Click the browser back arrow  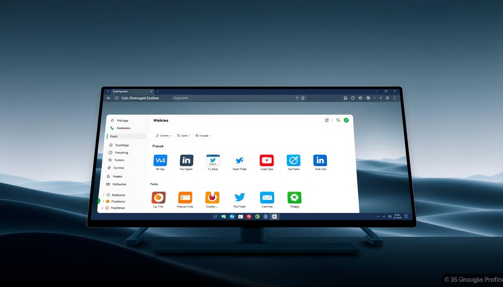pos(109,98)
